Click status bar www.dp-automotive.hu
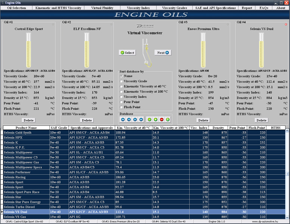This screenshot has height=224, width=290. coord(265,221)
